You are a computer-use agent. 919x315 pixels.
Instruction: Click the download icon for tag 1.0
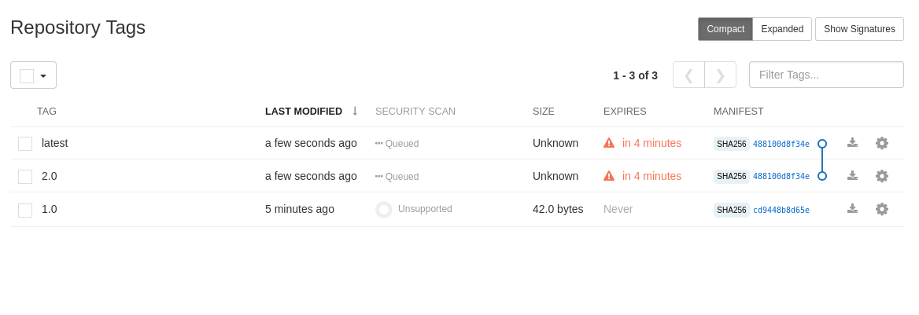pos(852,209)
